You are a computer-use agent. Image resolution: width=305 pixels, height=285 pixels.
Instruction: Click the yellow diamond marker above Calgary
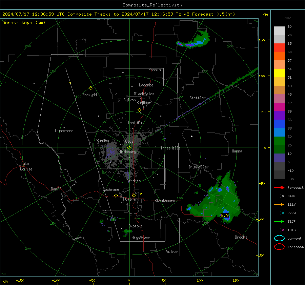134,195
